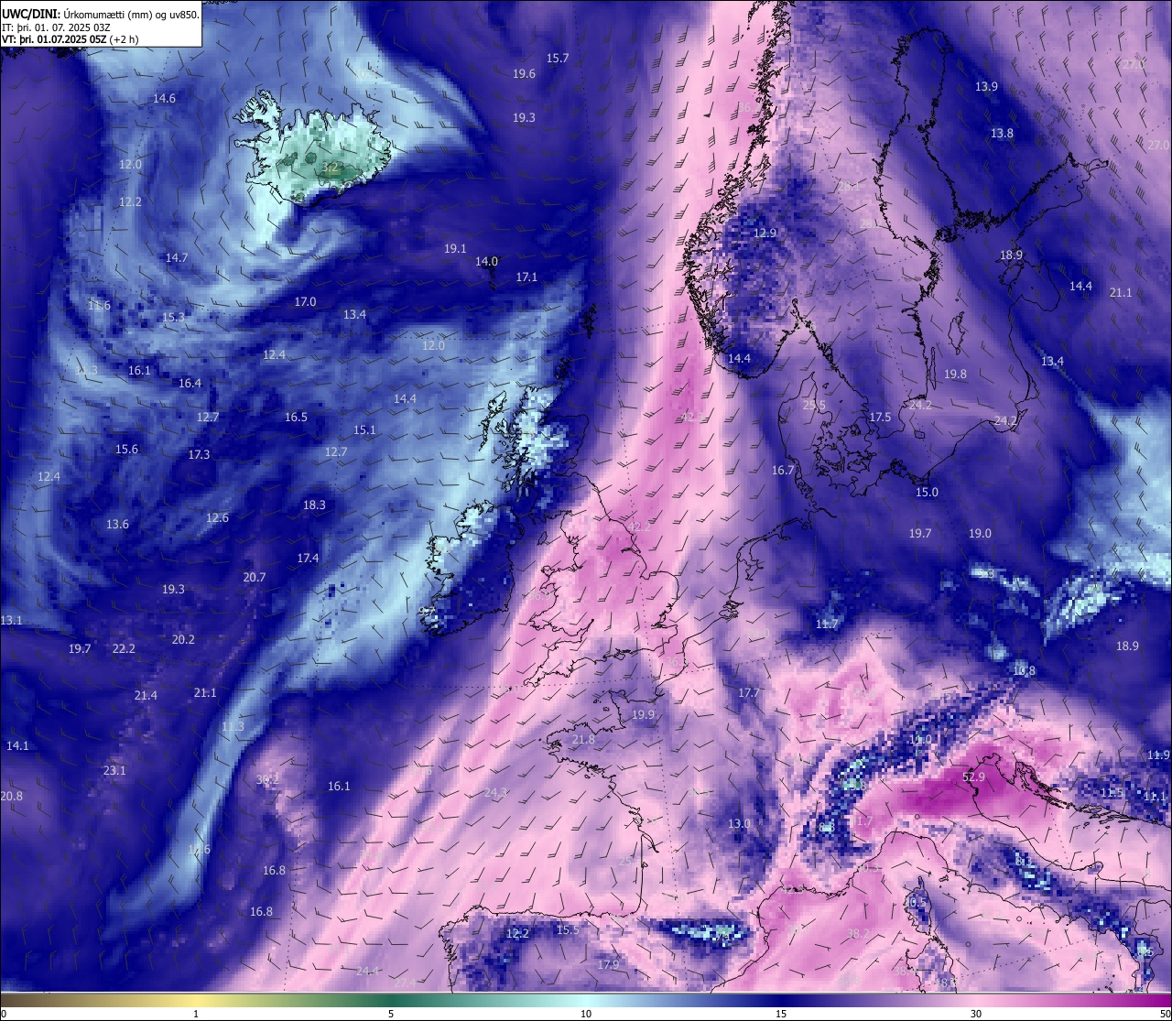Click the value "38.2" over the Mediterranean
1172x1021 pixels.
pos(859,933)
